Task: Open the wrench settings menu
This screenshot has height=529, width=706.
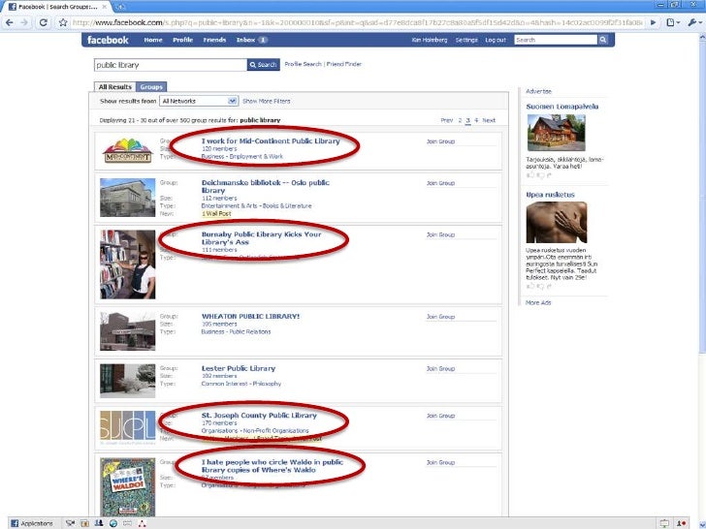Action: pyautogui.click(x=694, y=22)
